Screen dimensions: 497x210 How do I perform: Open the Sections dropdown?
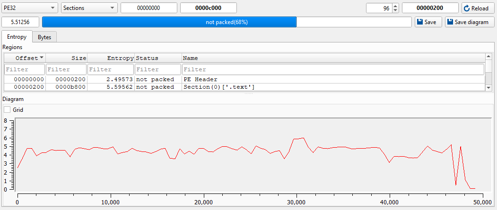point(89,8)
